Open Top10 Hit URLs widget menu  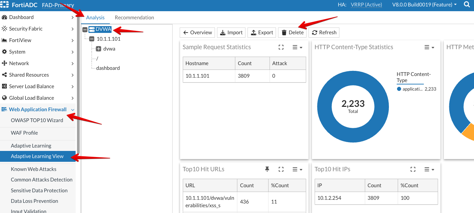(297, 169)
